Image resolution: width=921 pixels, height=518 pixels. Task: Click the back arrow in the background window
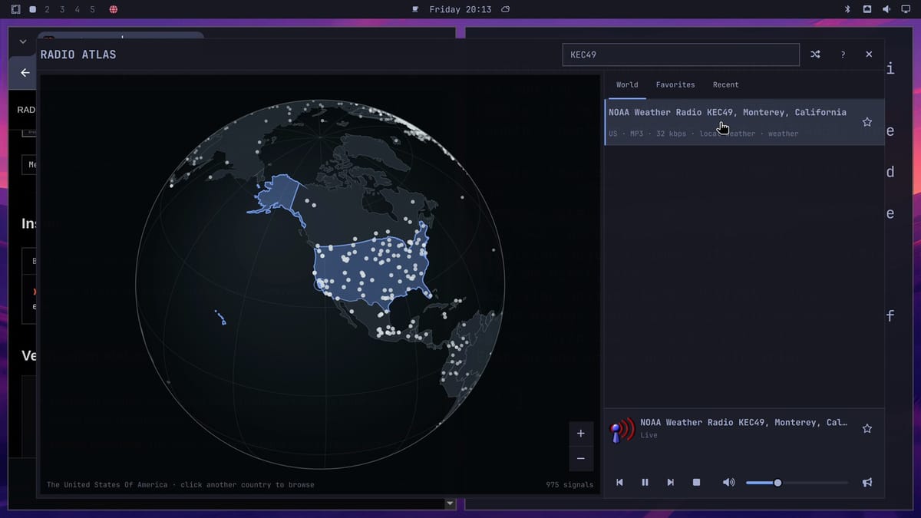(x=25, y=72)
